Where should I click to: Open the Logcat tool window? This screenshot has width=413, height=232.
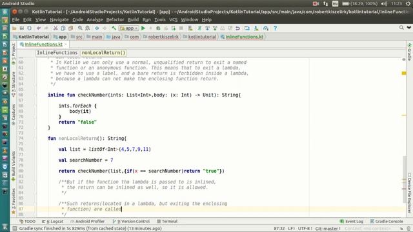(x=52, y=221)
